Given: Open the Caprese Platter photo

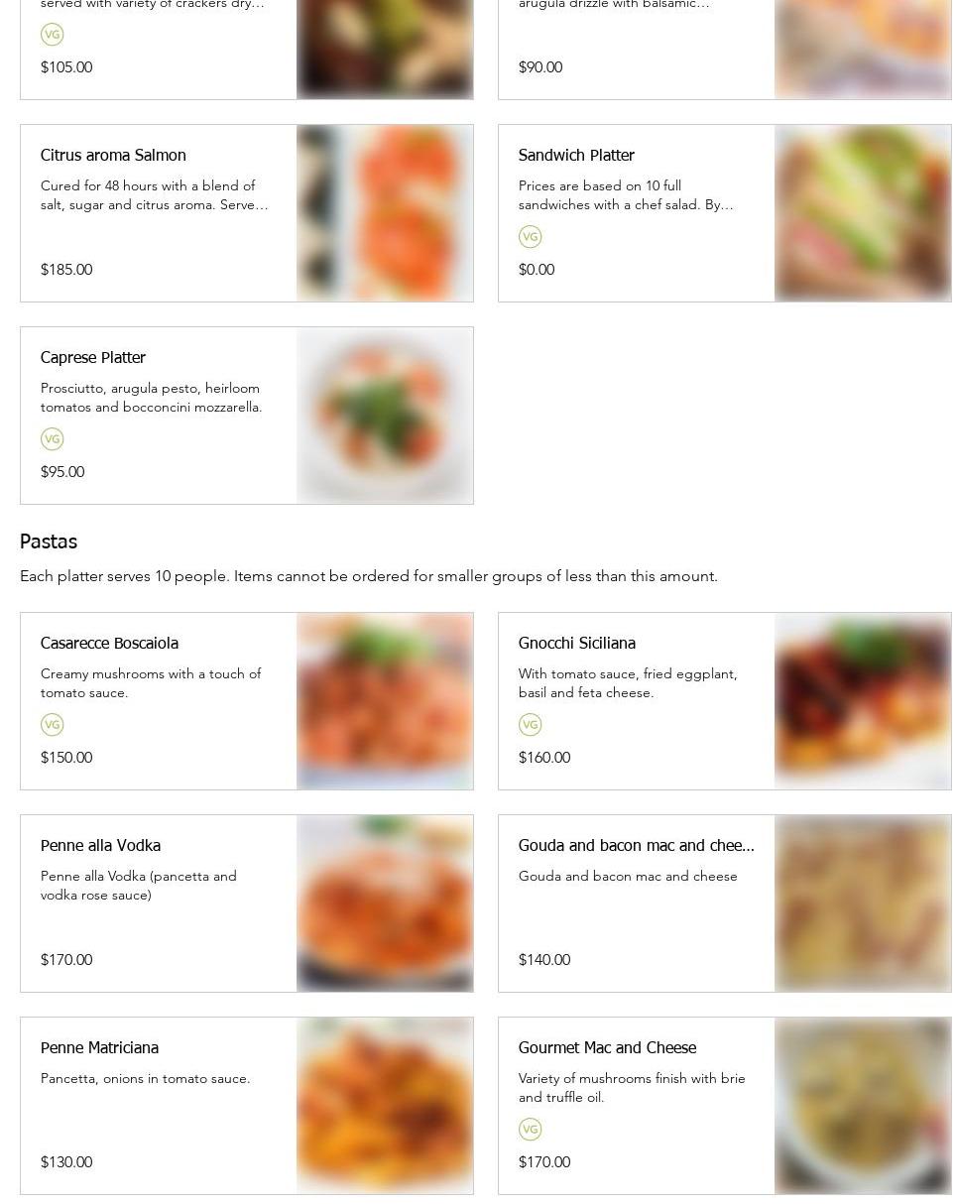Looking at the screenshot, I should pyautogui.click(x=385, y=416).
